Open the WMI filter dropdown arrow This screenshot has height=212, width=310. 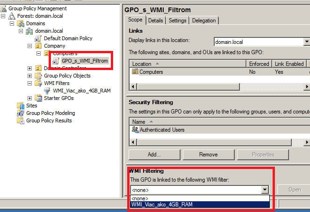(265, 190)
